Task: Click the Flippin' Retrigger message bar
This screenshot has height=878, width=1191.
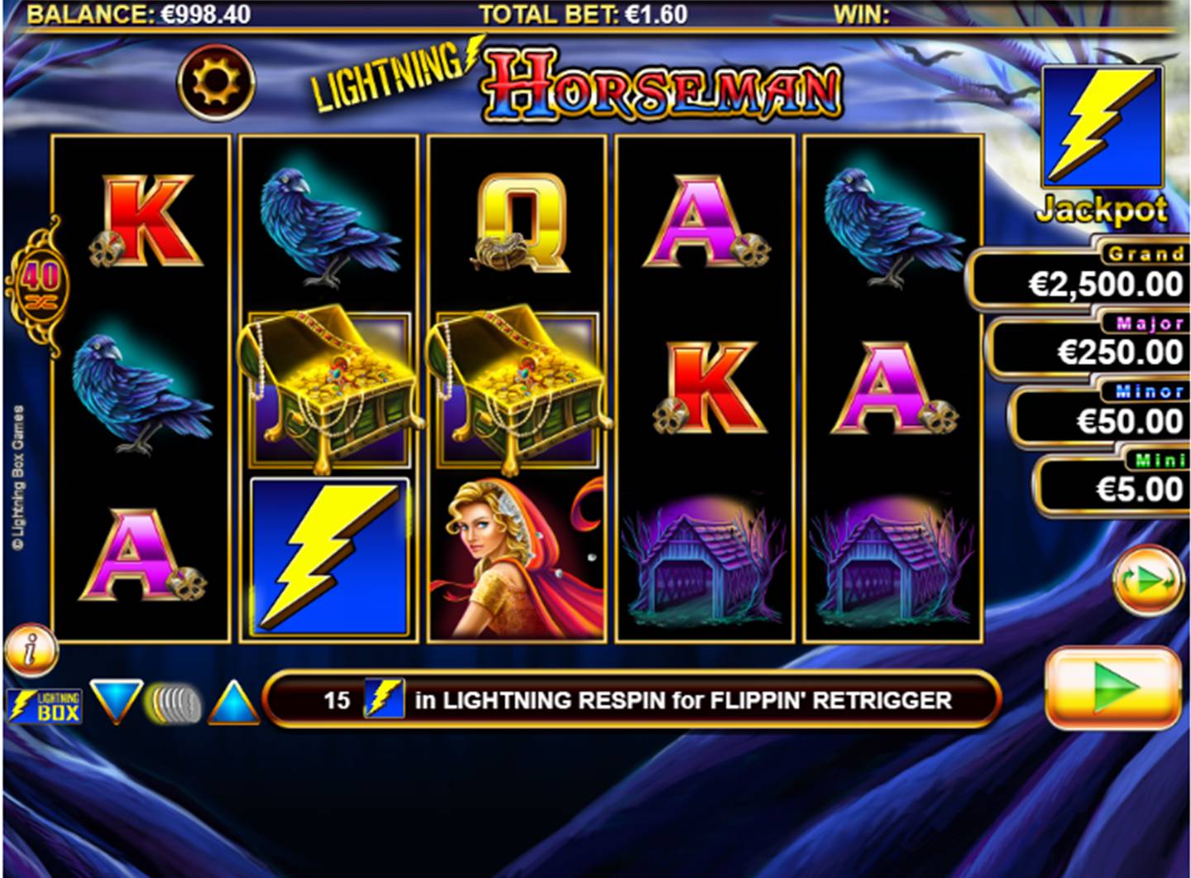Action: 633,700
